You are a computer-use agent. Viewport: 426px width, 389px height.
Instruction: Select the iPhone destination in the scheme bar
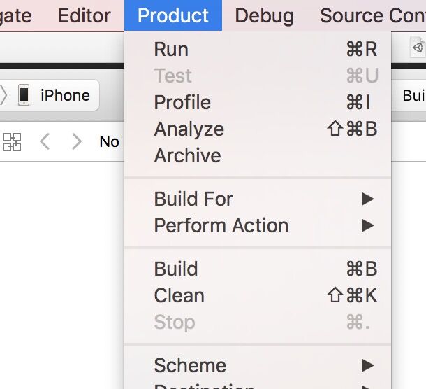click(x=65, y=95)
